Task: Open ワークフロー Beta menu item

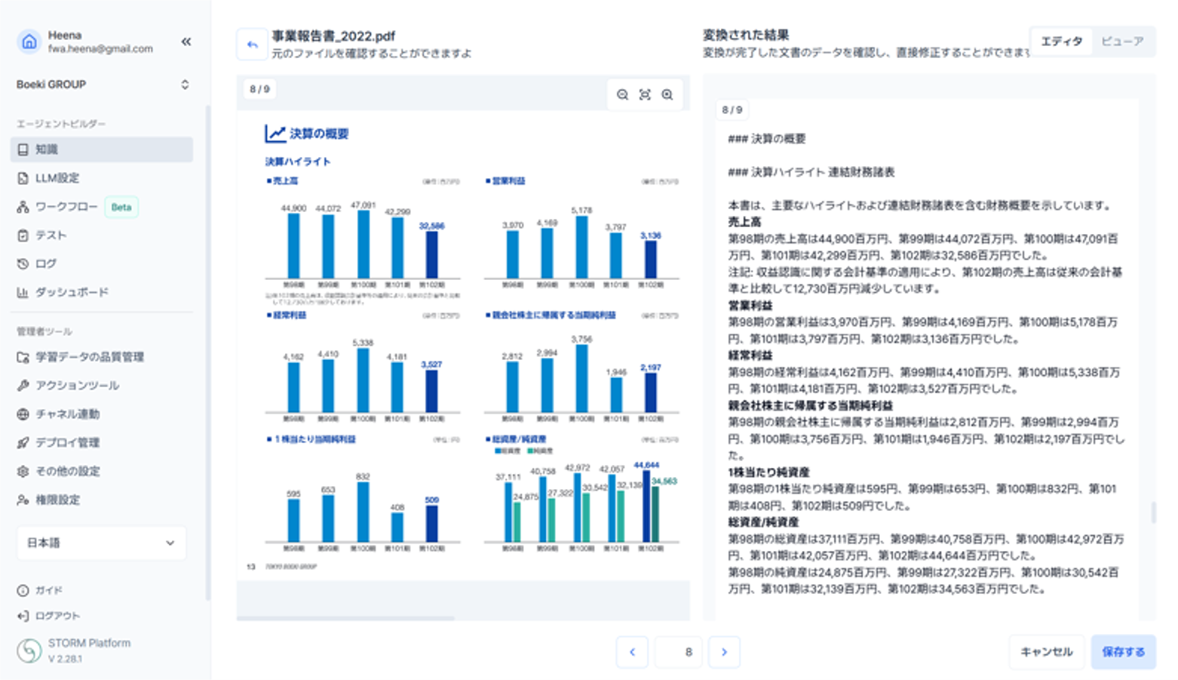Action: pos(101,207)
